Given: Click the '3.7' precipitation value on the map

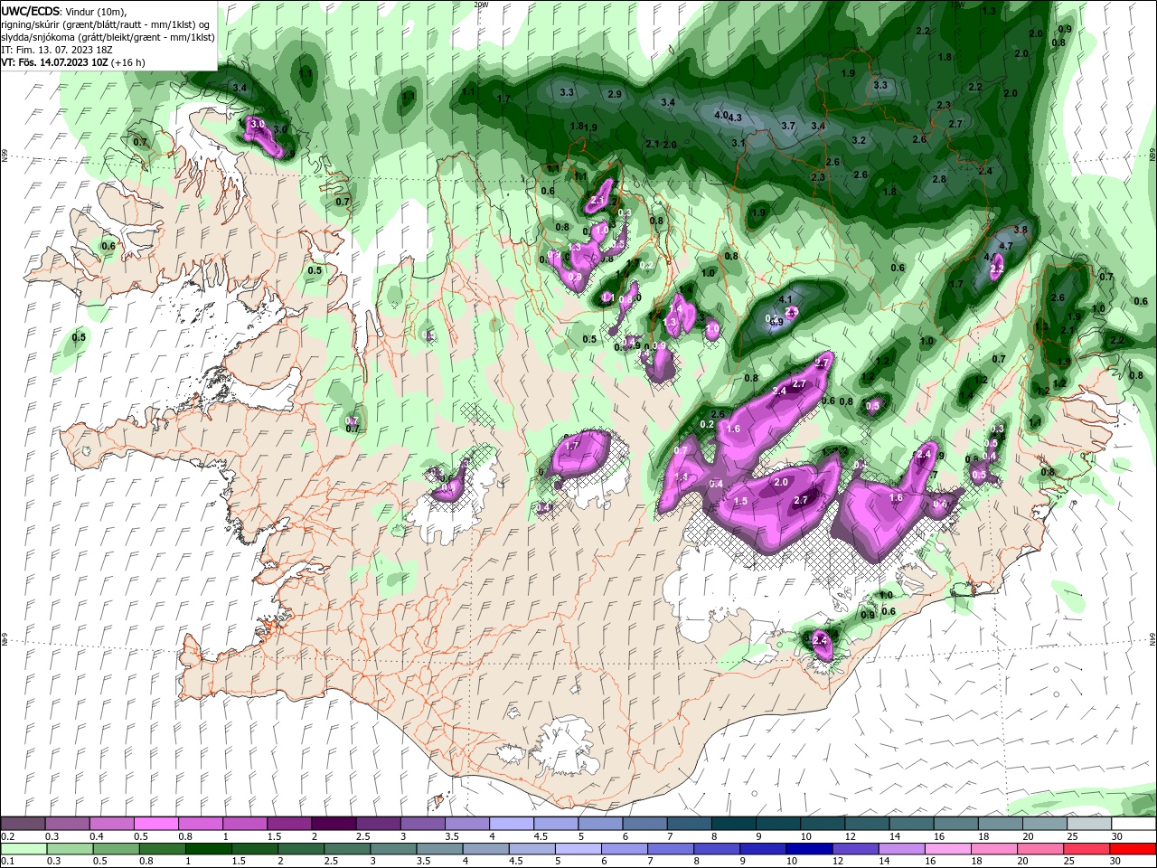Looking at the screenshot, I should tap(788, 126).
